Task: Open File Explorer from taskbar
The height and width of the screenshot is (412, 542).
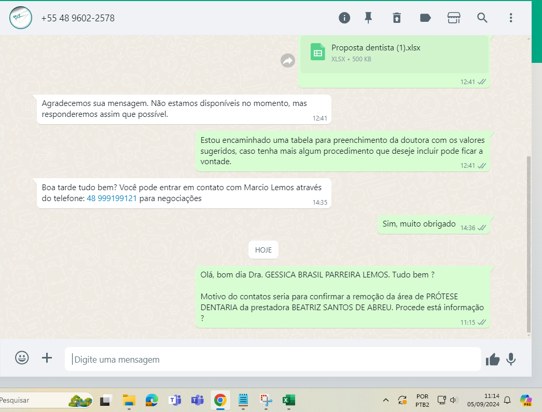Action: [129, 400]
